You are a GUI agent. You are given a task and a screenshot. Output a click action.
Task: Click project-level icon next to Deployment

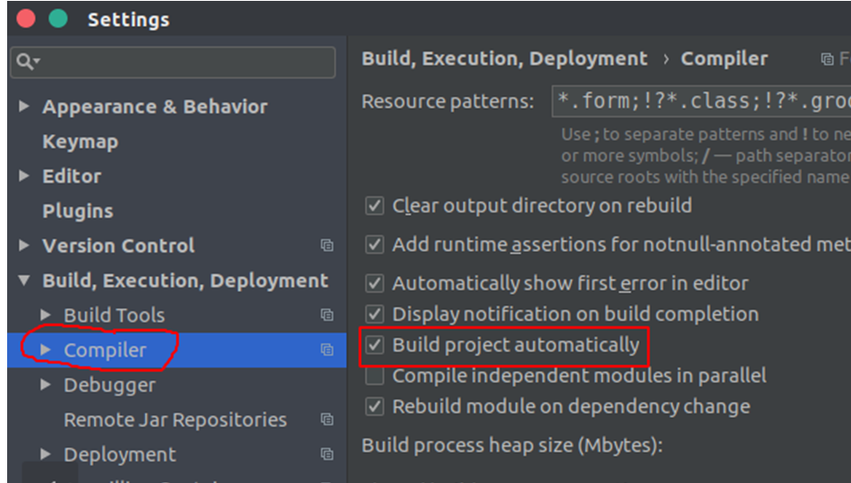pos(327,454)
